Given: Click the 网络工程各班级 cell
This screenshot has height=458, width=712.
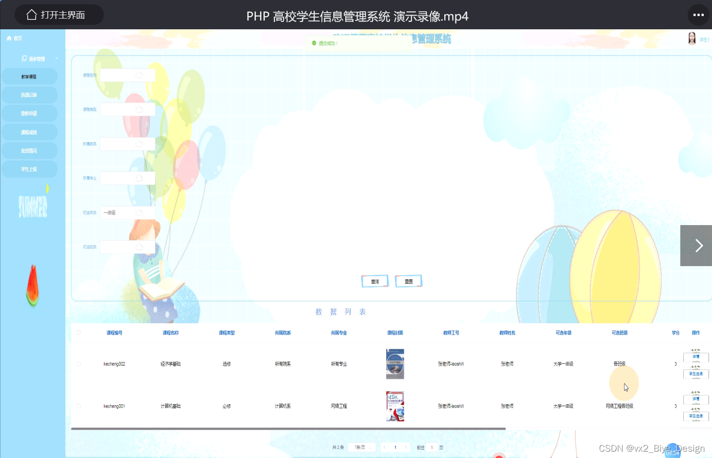Looking at the screenshot, I should (619, 406).
